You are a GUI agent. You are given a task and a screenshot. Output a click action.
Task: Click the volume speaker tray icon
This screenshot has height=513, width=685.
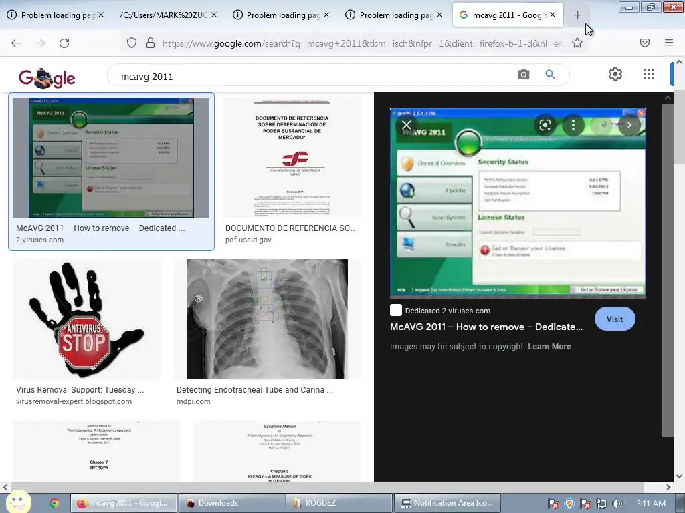(617, 504)
